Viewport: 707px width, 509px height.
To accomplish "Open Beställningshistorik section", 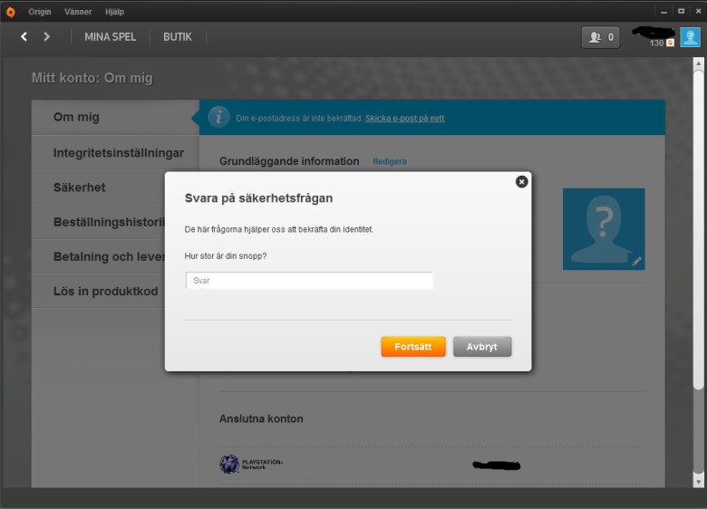I will [98, 222].
